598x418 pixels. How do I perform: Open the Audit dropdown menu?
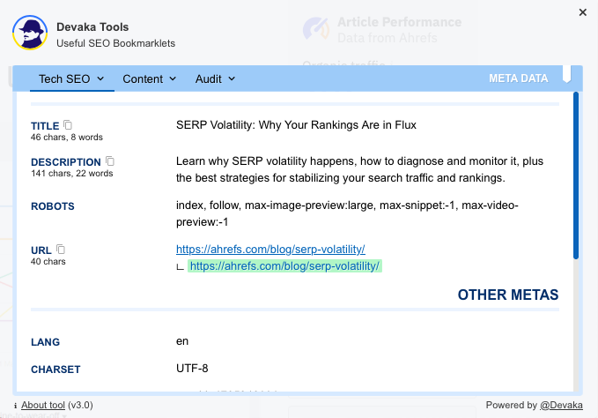(215, 79)
